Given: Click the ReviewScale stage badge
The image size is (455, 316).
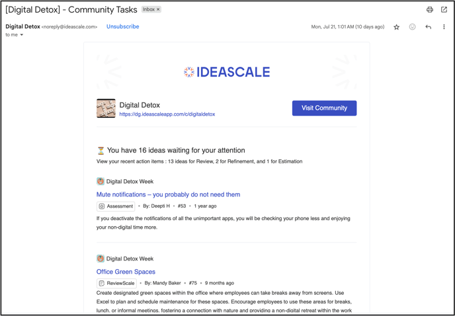Looking at the screenshot, I should point(116,283).
